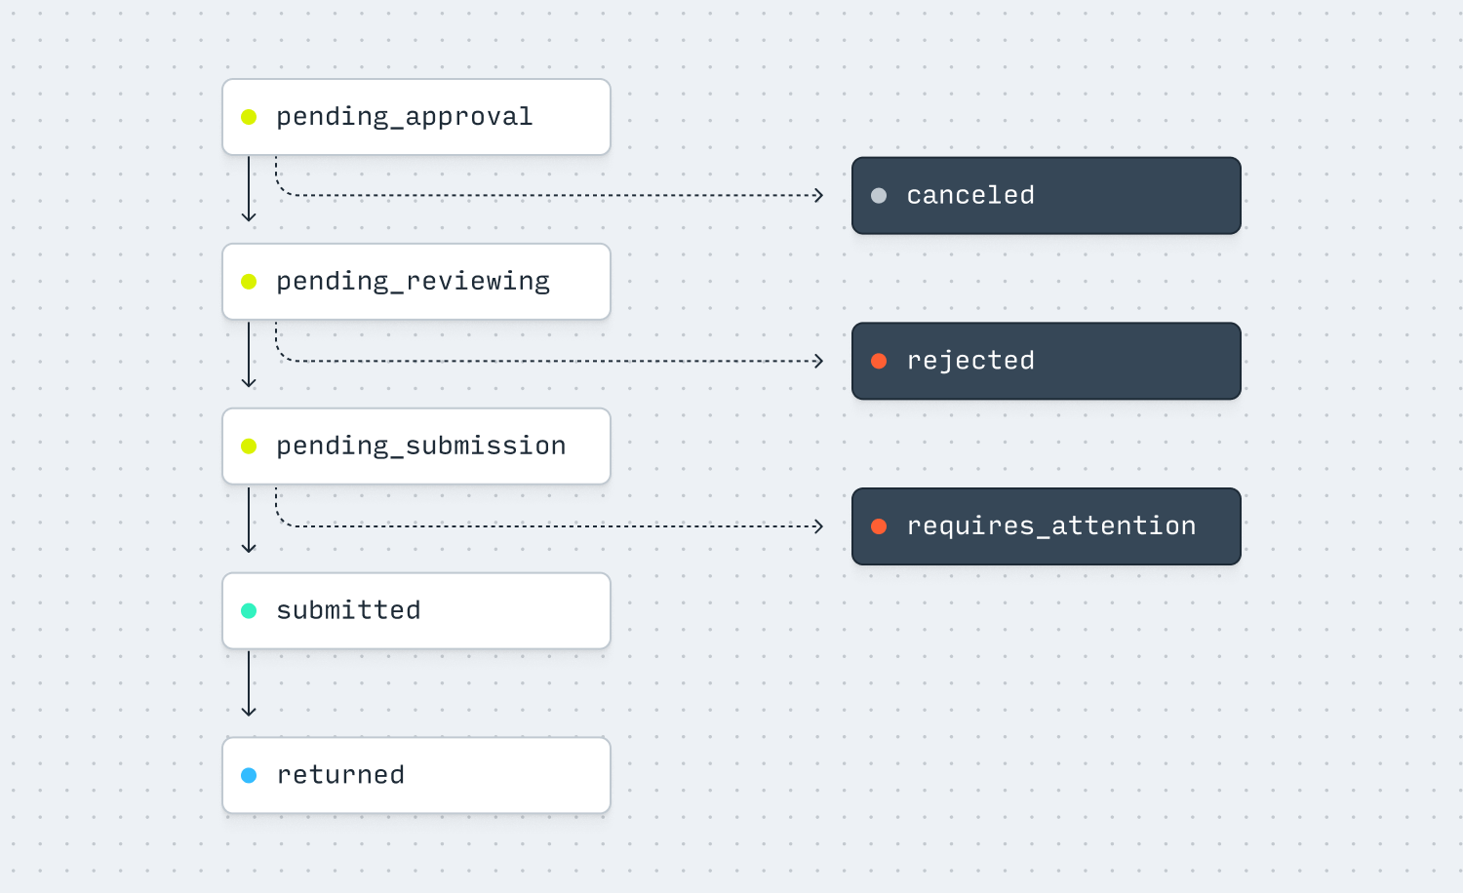Click the green dot beside submitted
This screenshot has height=893, width=1463.
pyautogui.click(x=249, y=611)
